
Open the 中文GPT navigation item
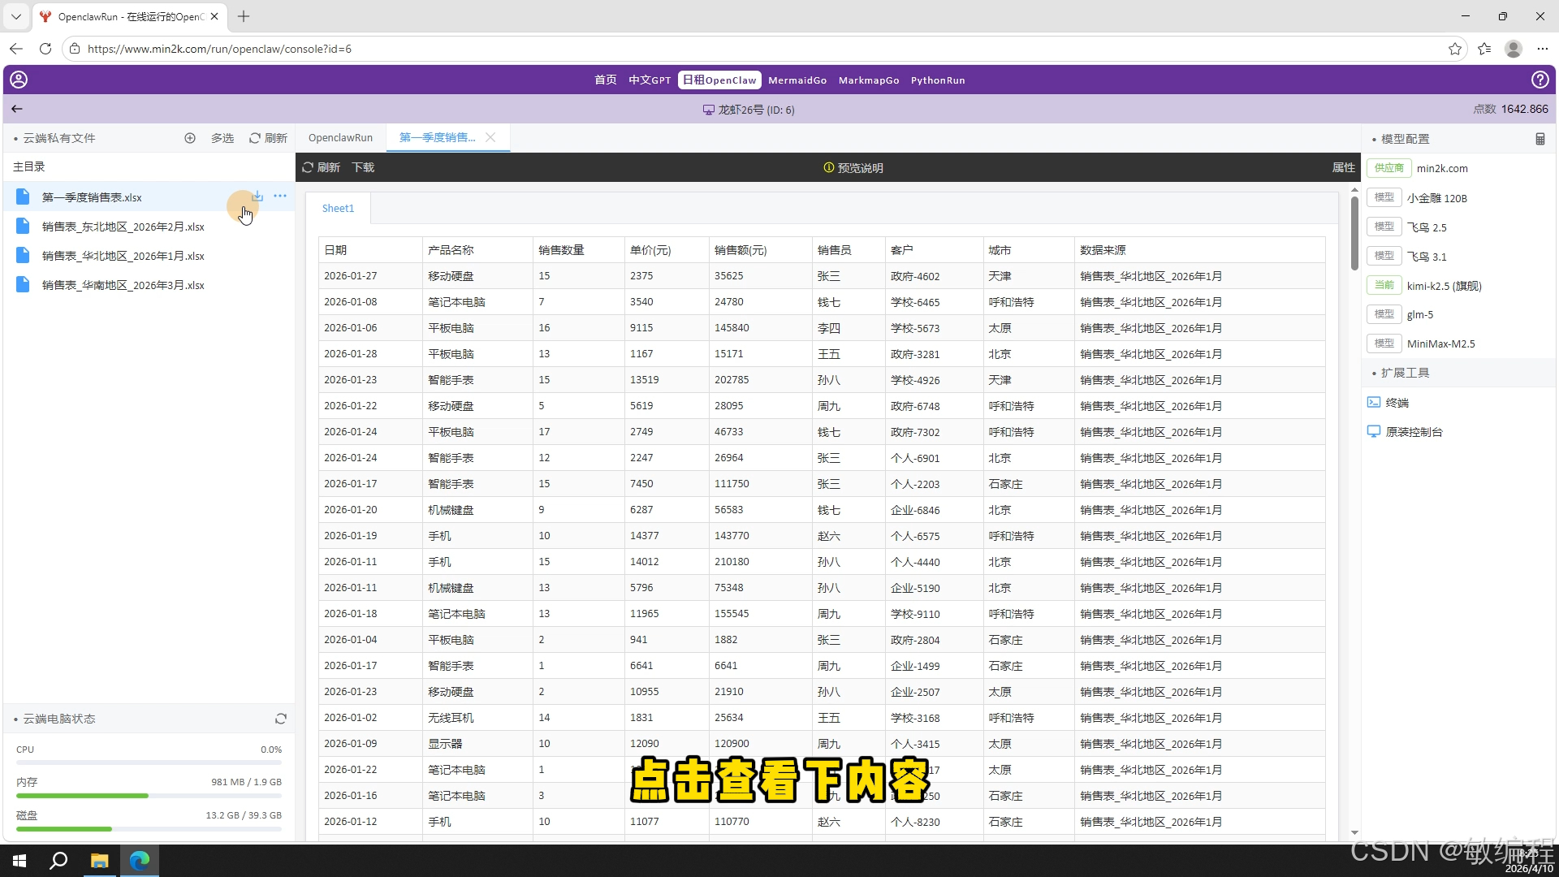click(x=649, y=80)
